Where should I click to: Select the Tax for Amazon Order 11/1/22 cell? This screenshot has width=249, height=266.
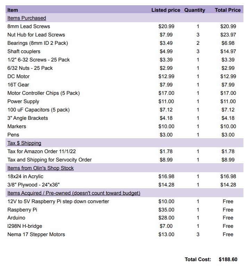tap(42, 151)
